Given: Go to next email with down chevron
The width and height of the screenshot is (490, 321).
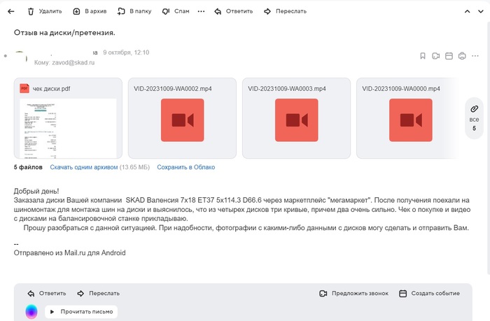Looking at the screenshot, I should click(481, 12).
